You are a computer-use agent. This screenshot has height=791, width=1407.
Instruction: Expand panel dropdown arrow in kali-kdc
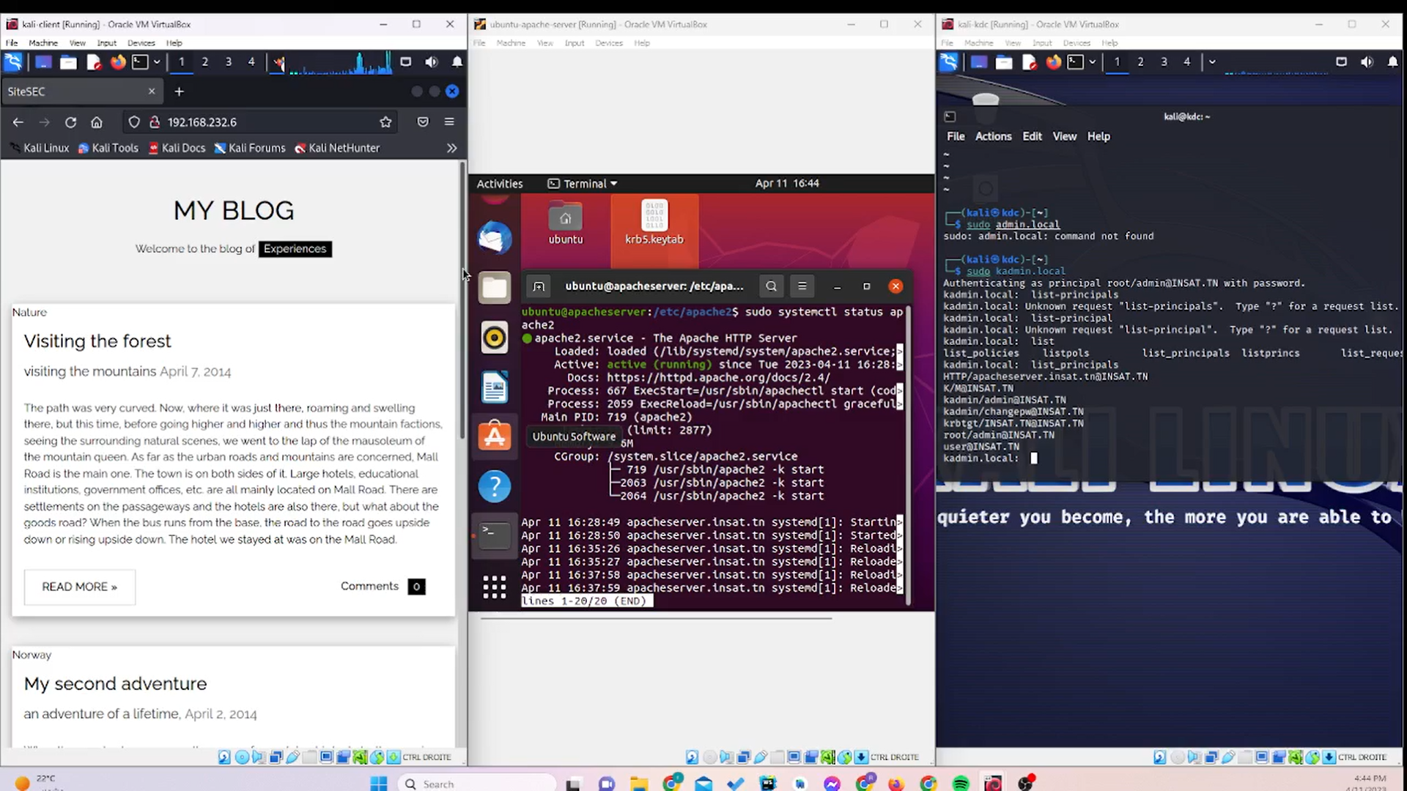pos(1212,62)
